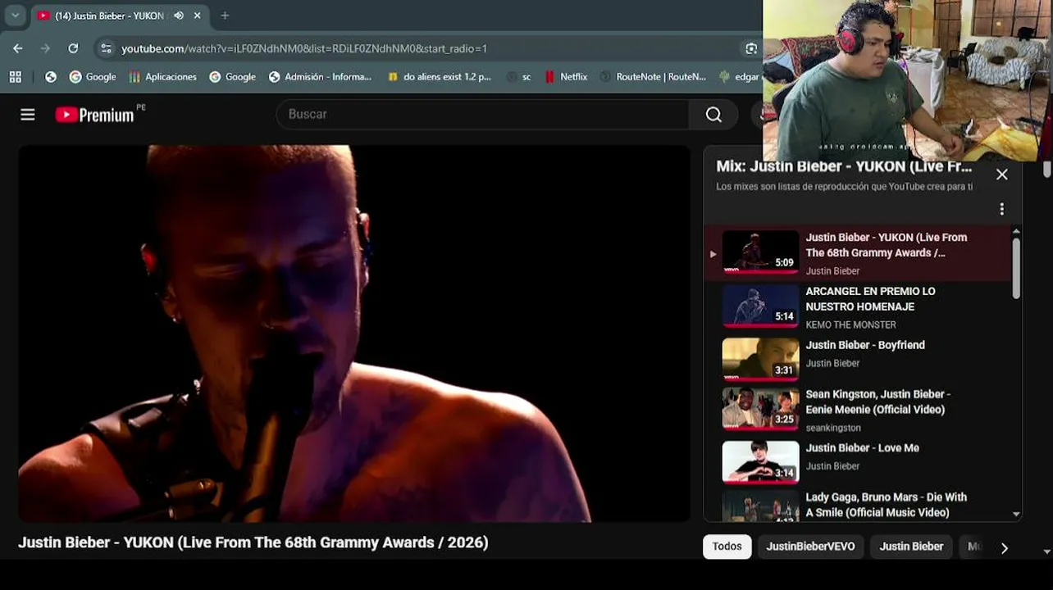Image resolution: width=1053 pixels, height=590 pixels.
Task: Open the Admisión - Informa... bookmark
Action: coord(320,76)
